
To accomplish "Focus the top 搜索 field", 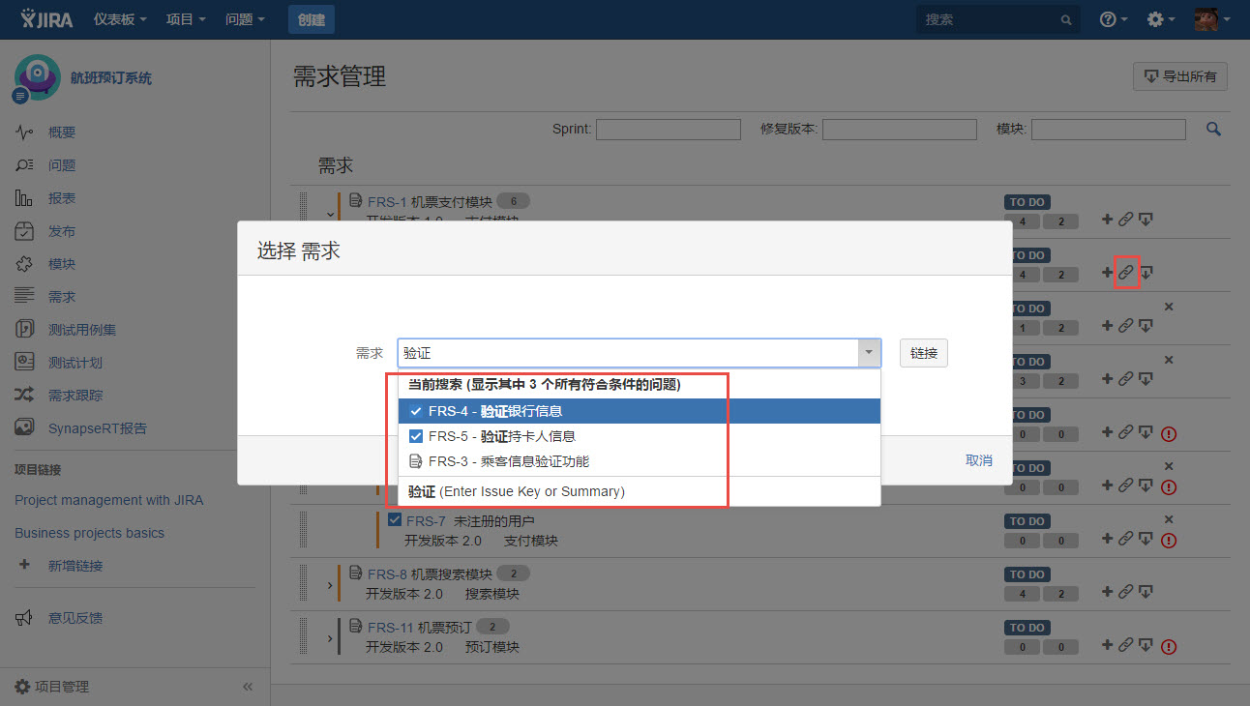I will pos(997,19).
